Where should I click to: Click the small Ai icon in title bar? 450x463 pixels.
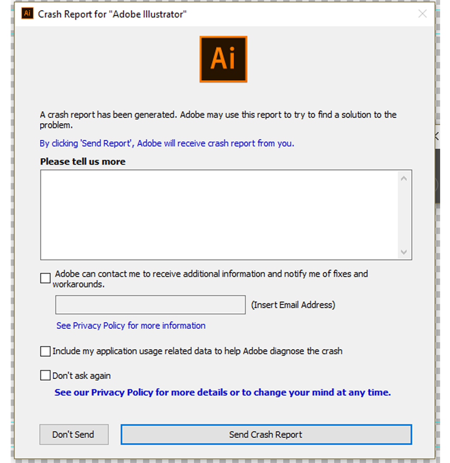pyautogui.click(x=27, y=13)
